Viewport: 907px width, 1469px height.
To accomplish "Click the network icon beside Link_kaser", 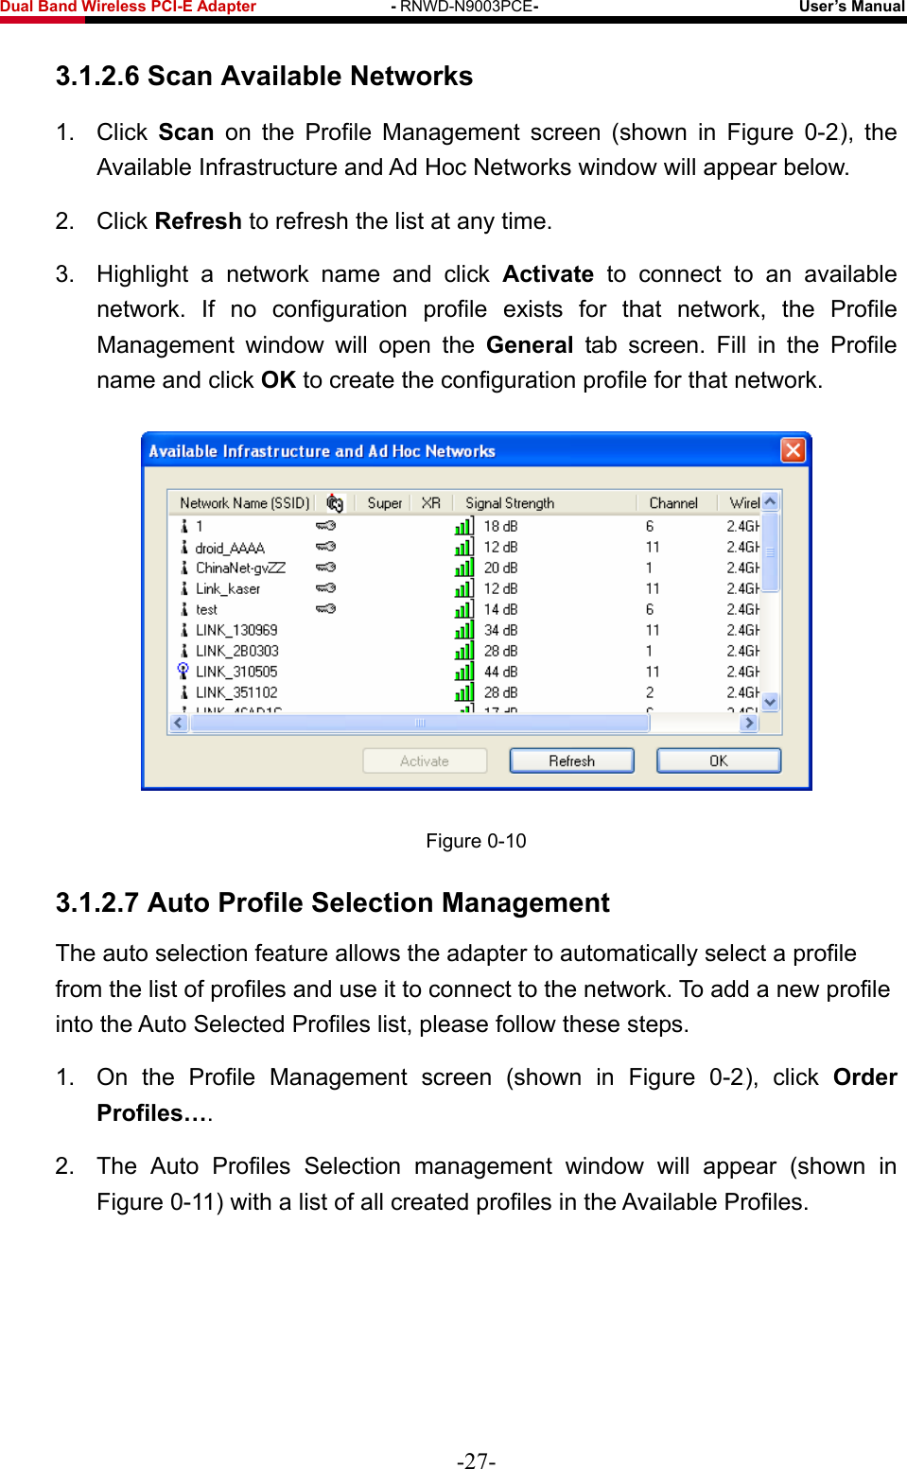I will coord(184,588).
